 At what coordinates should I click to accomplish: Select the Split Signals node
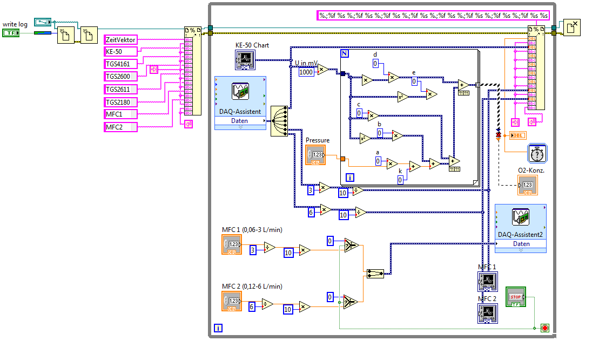[x=279, y=121]
